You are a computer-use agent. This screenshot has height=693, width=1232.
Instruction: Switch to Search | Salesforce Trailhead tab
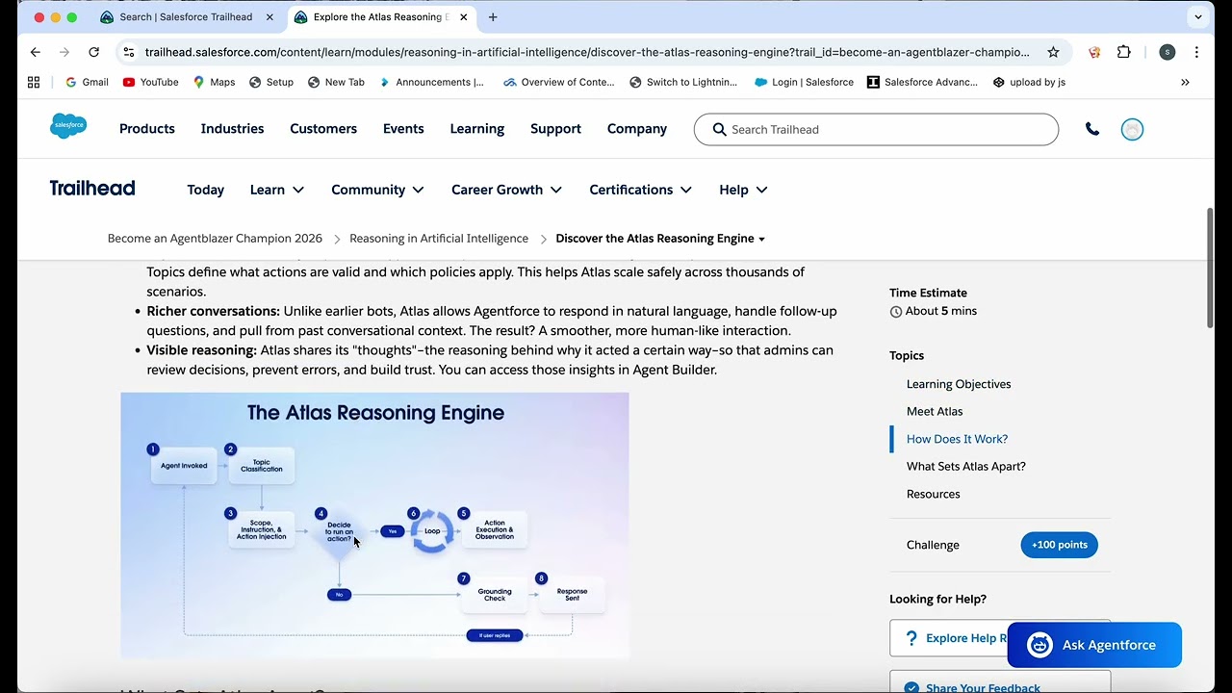click(186, 17)
